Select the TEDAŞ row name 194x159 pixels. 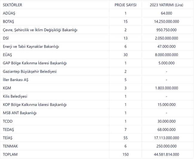point(8,129)
